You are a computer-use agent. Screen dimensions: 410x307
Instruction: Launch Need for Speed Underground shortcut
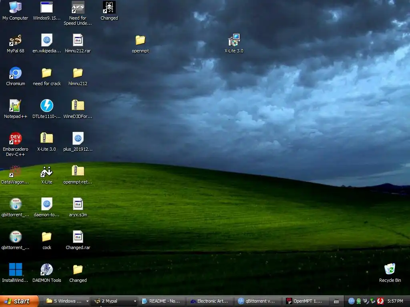pyautogui.click(x=78, y=13)
